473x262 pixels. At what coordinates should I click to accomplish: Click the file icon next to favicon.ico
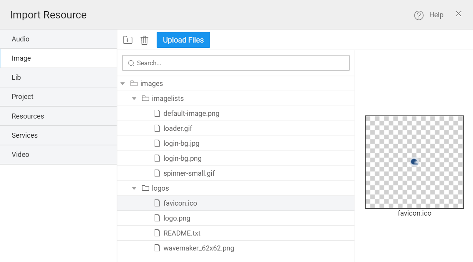pyautogui.click(x=157, y=203)
